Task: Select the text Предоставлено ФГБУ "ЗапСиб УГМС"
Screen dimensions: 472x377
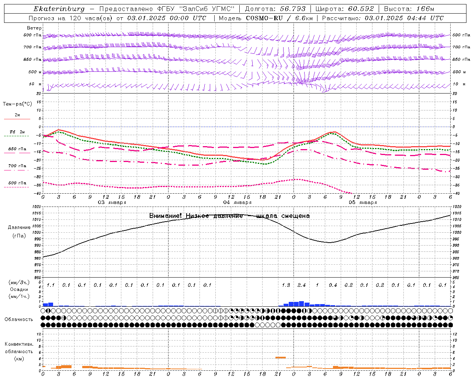Action: click(x=167, y=9)
